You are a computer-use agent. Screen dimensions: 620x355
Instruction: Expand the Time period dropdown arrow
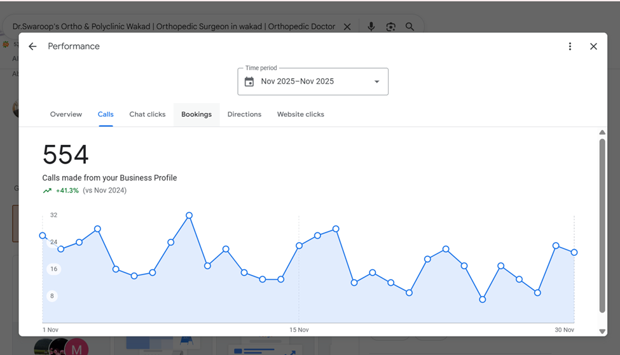[x=377, y=82]
